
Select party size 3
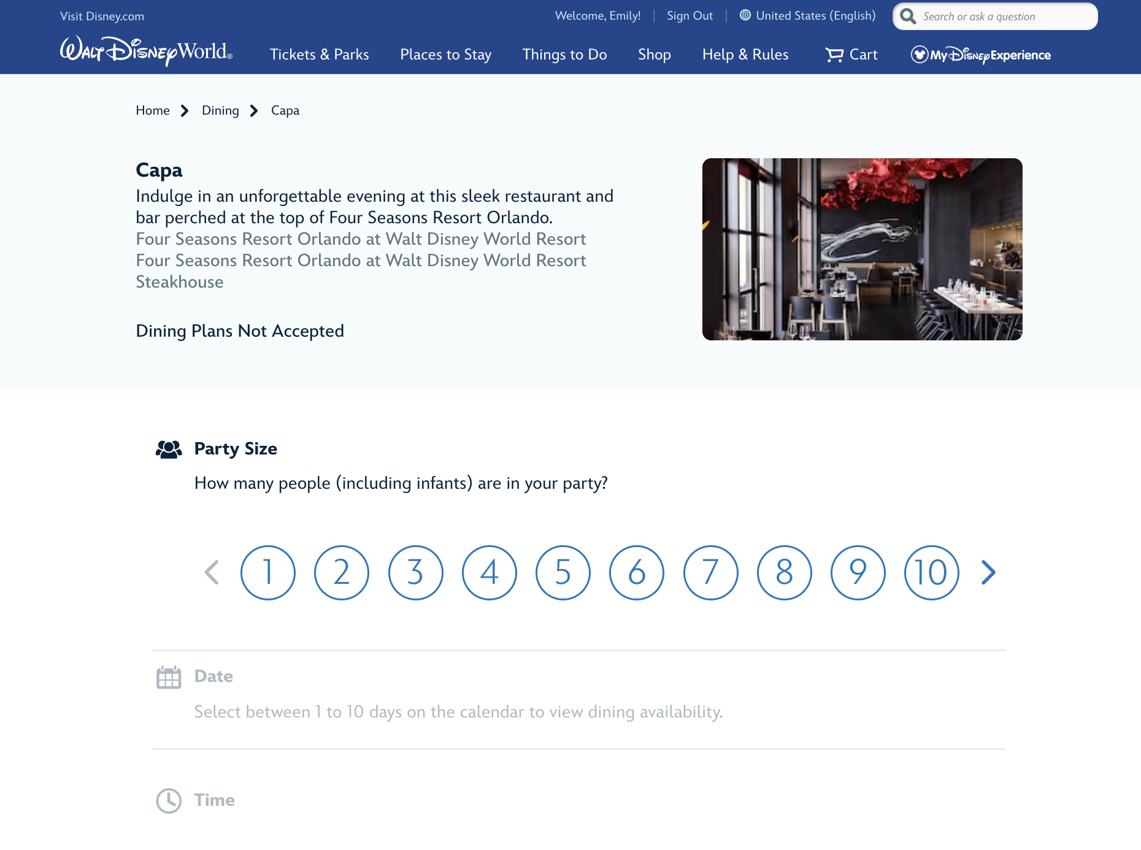(x=416, y=573)
